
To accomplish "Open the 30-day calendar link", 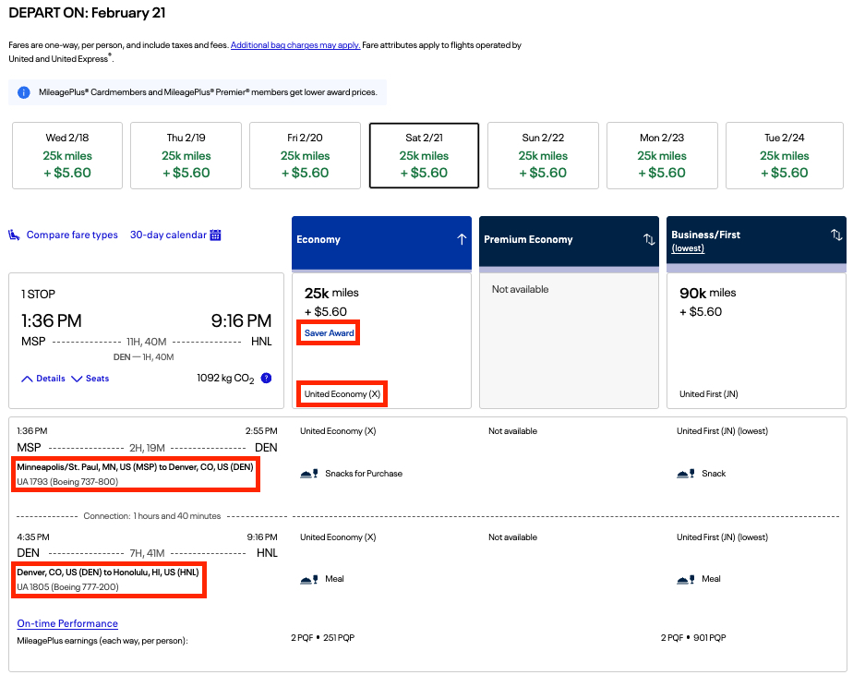I will (168, 235).
